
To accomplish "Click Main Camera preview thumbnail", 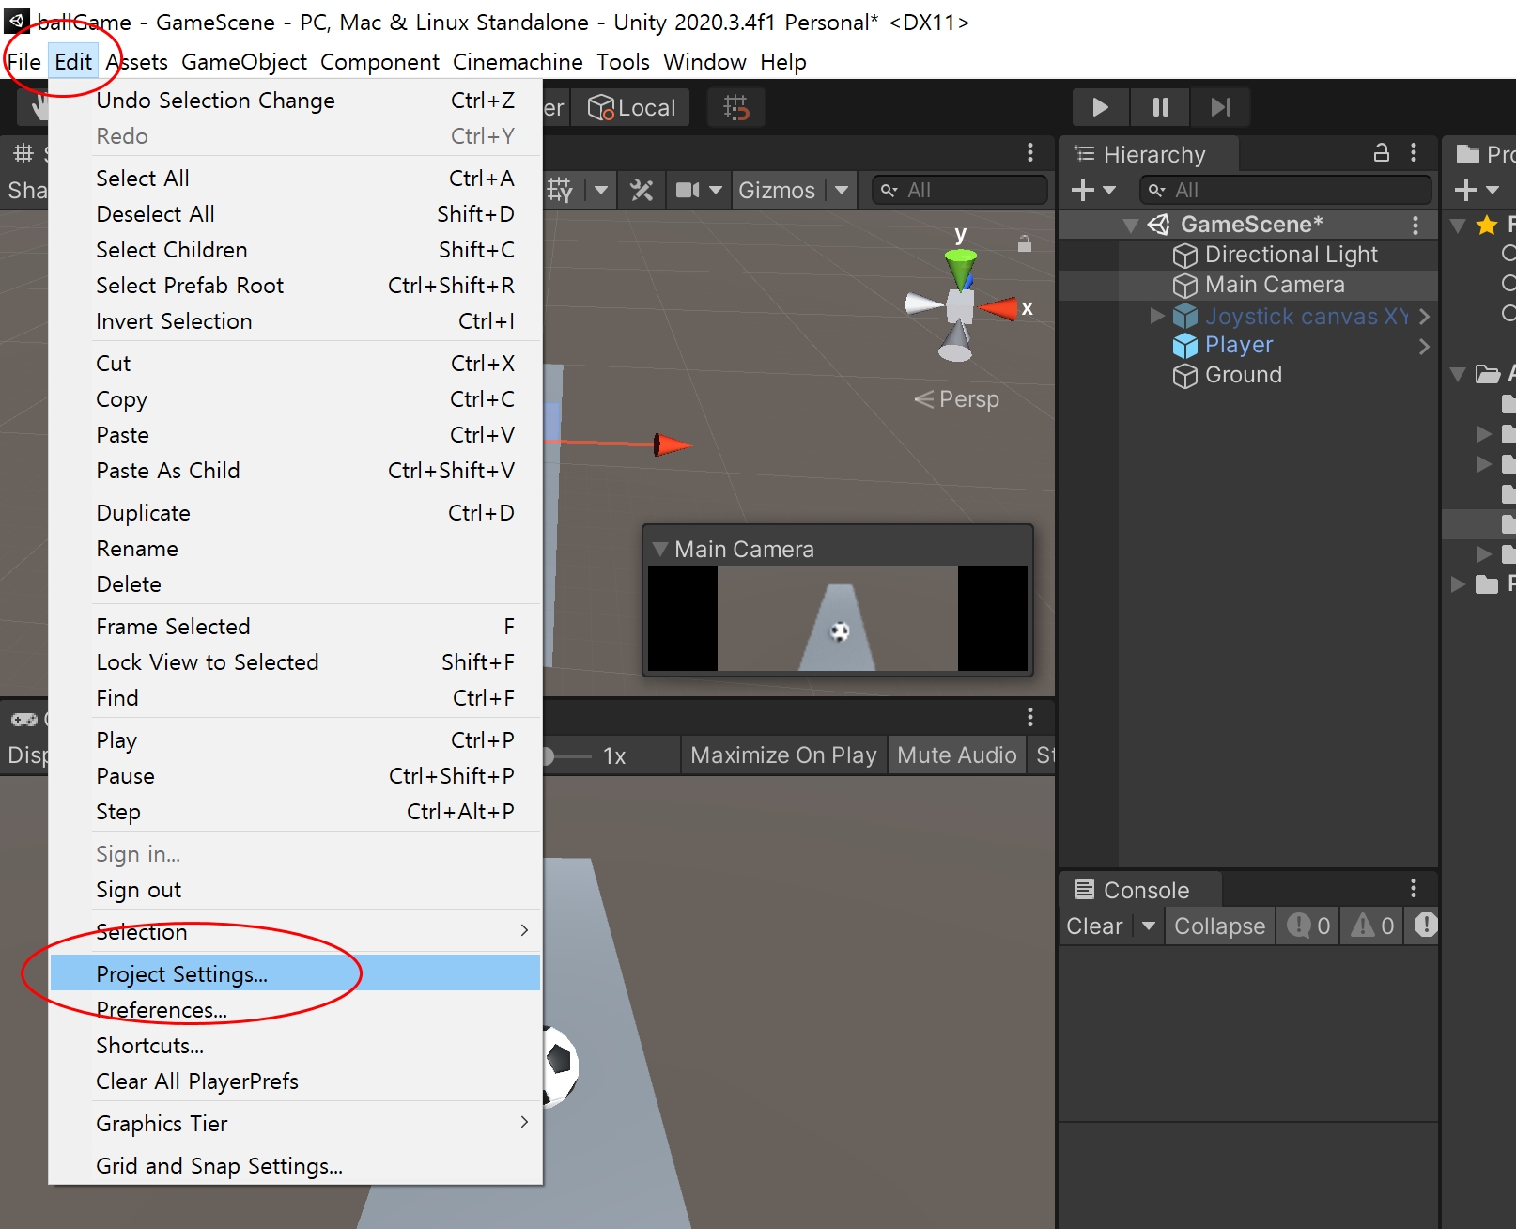I will 838,618.
